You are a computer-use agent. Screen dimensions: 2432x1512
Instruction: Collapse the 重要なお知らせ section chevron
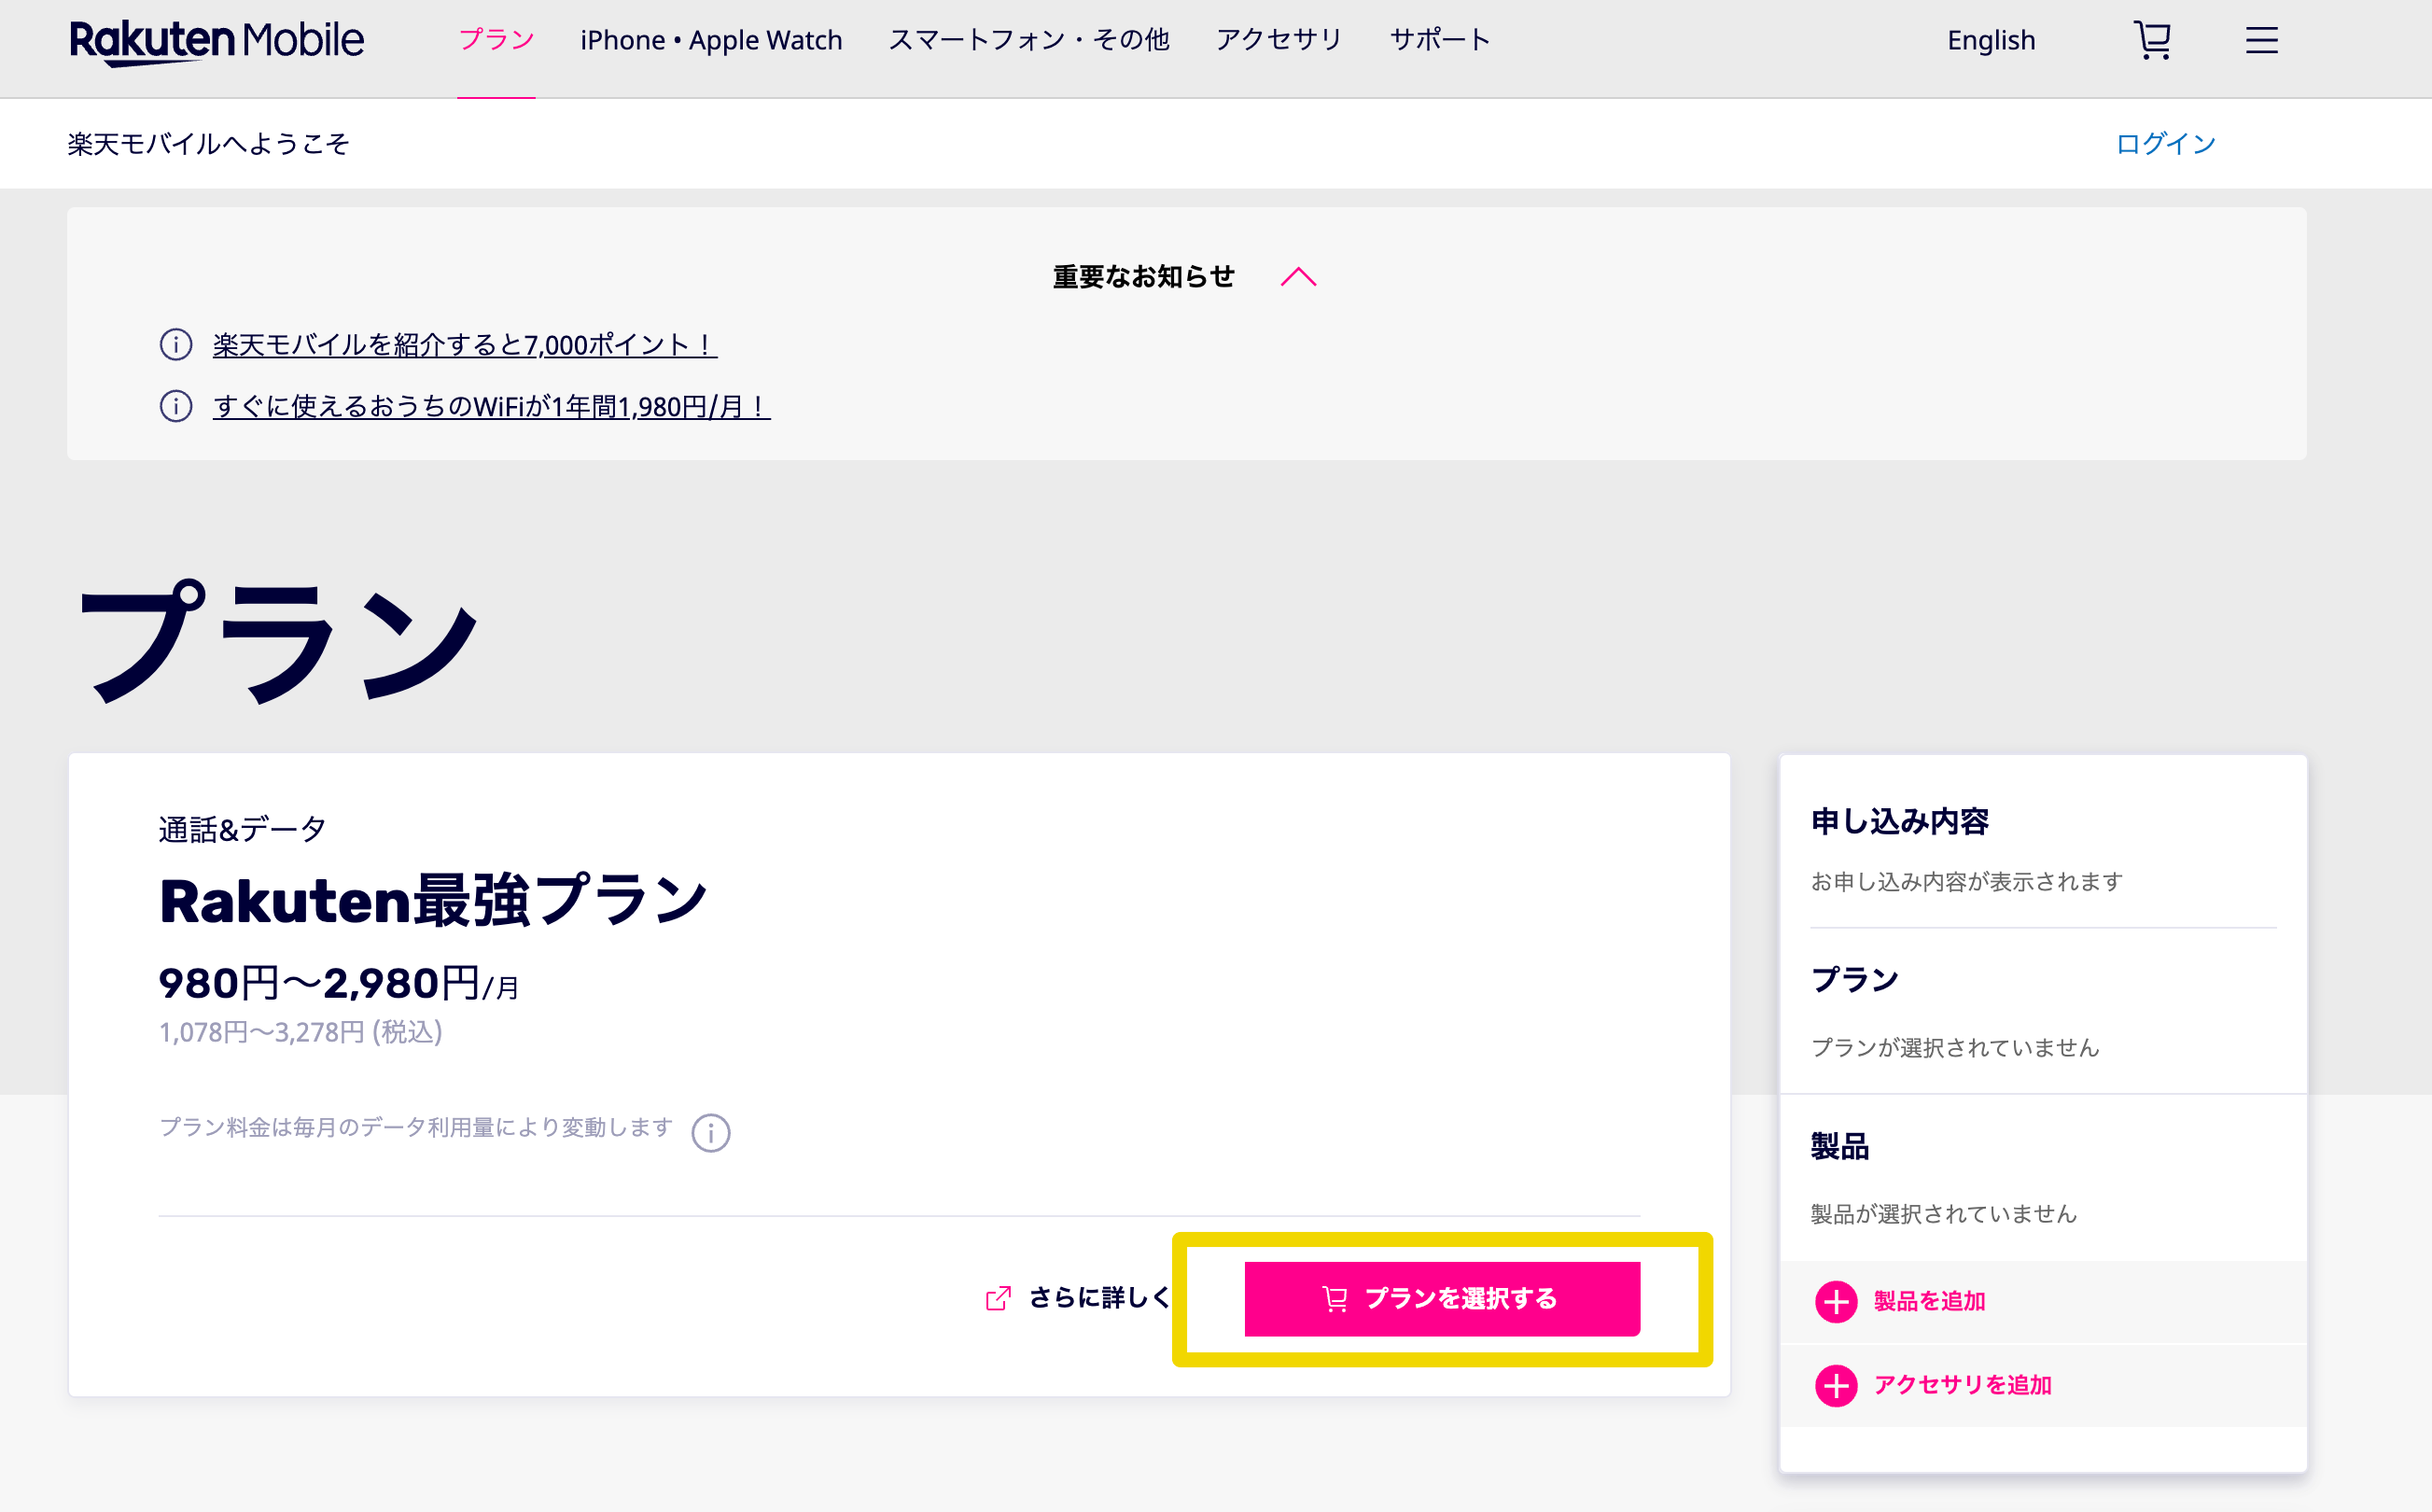[x=1298, y=277]
